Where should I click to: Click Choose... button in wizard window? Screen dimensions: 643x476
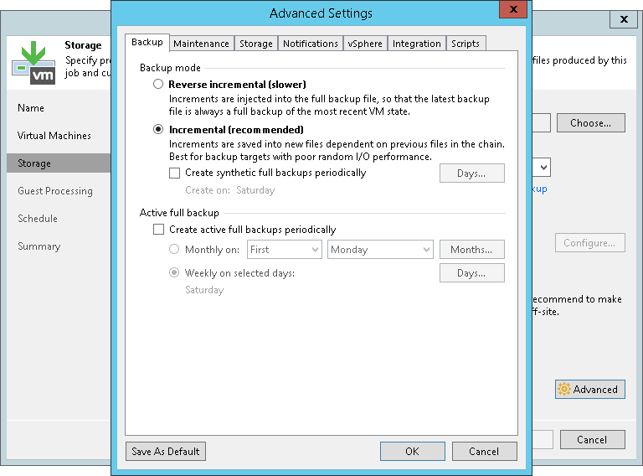(x=591, y=122)
